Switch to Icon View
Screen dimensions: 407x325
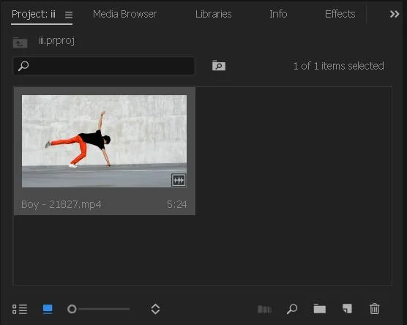[x=48, y=309]
